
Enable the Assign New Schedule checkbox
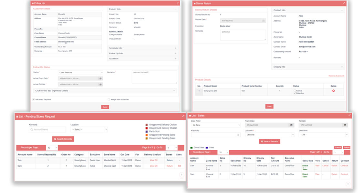[x=109, y=99]
